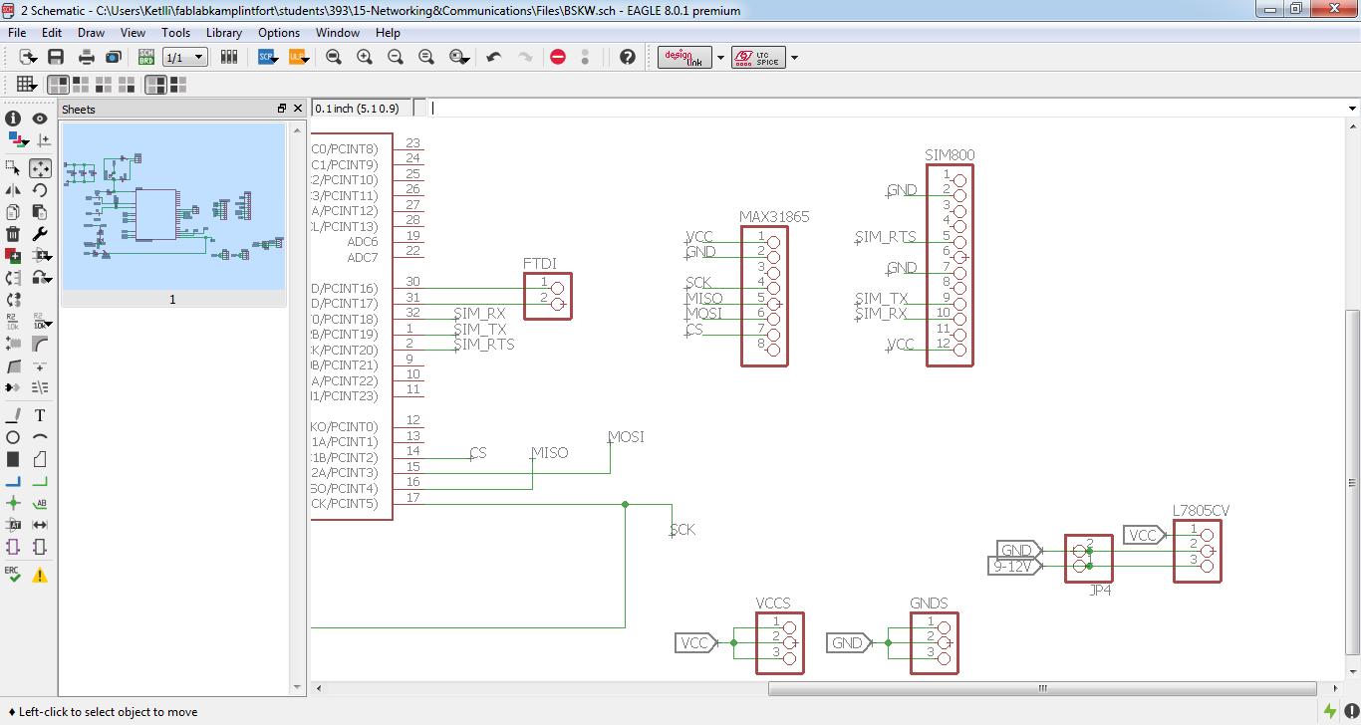Launch the LTspice tool
The height and width of the screenshot is (725, 1361).
click(x=758, y=57)
